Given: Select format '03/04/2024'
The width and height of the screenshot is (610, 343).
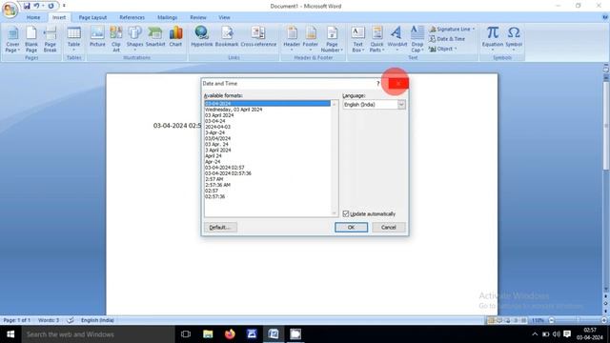Looking at the screenshot, I should [268, 138].
